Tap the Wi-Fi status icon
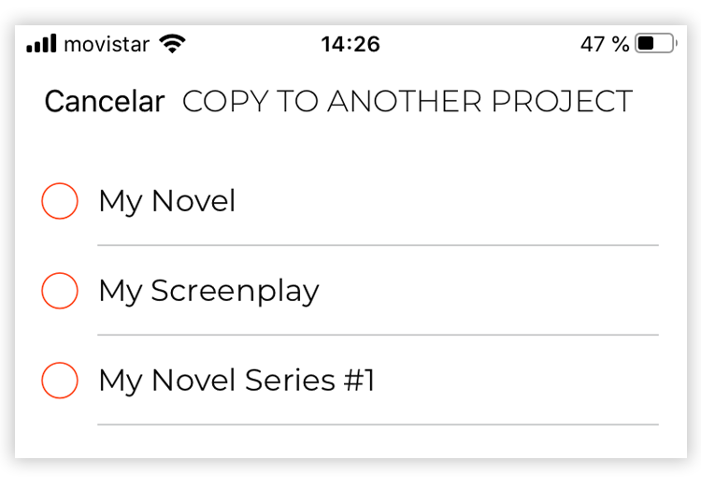 (x=173, y=44)
